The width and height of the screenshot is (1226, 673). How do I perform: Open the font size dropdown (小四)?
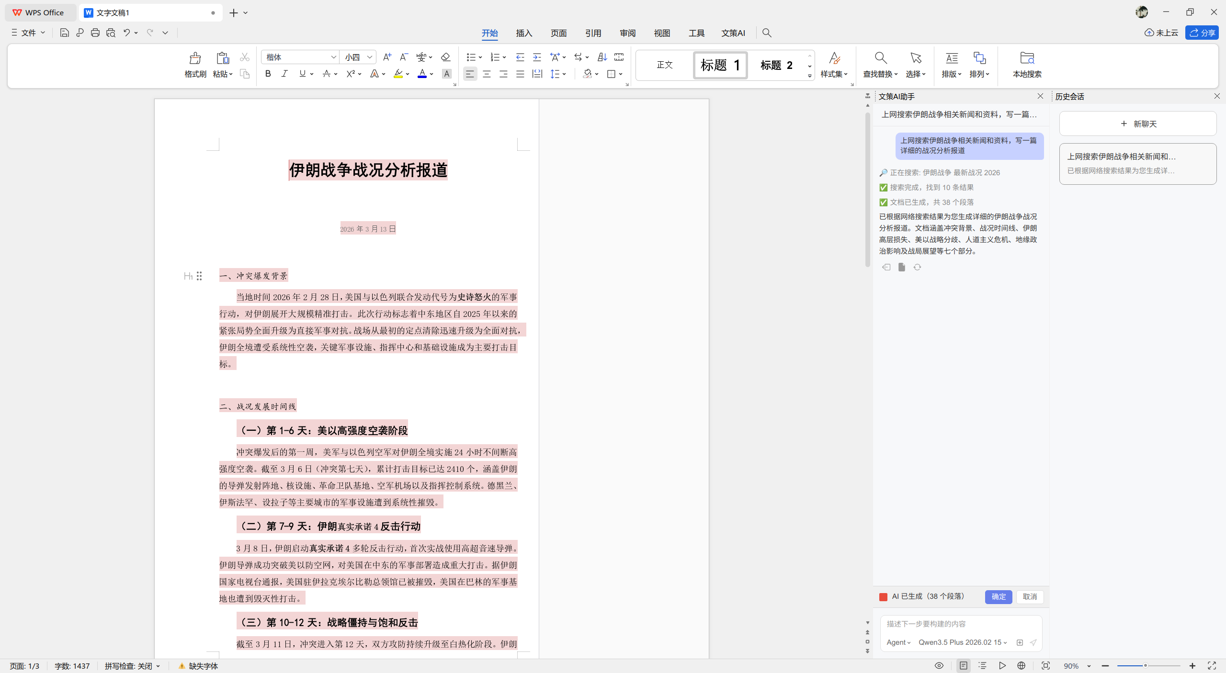click(369, 57)
